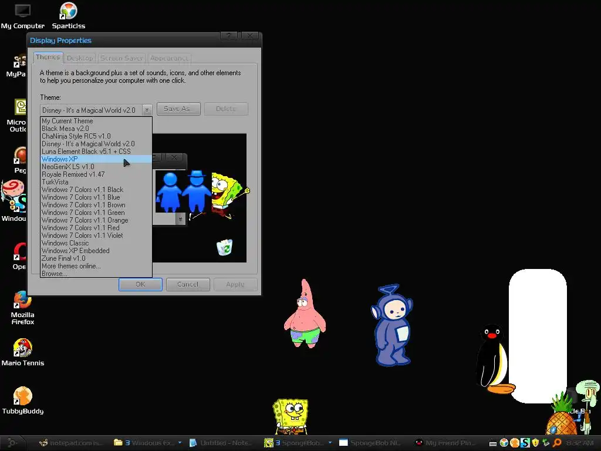
Task: Click the pineapple house on the desktop
Action: pos(562,416)
